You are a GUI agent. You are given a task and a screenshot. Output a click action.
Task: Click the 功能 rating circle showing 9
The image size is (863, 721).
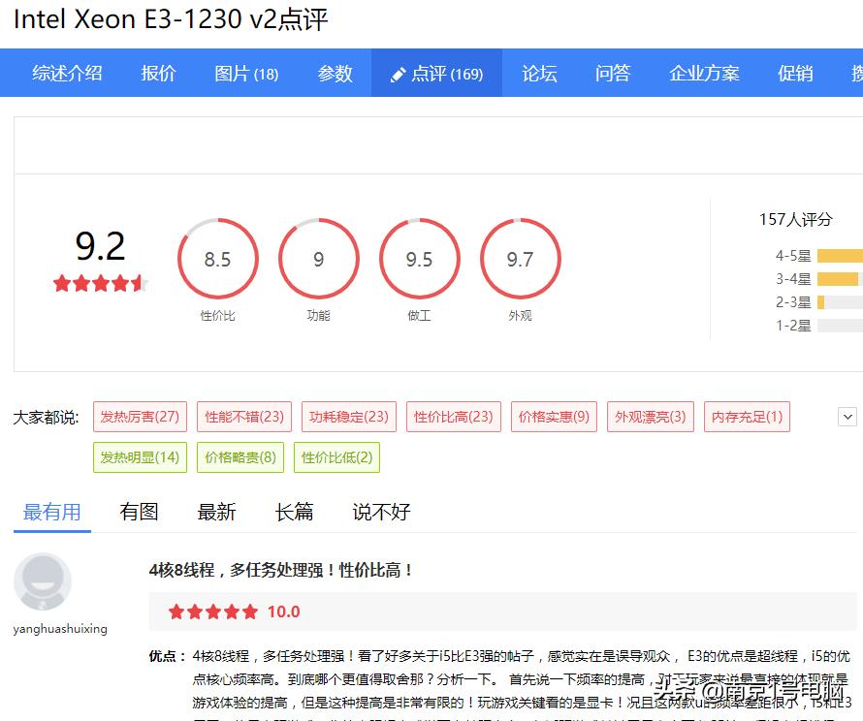tap(318, 258)
